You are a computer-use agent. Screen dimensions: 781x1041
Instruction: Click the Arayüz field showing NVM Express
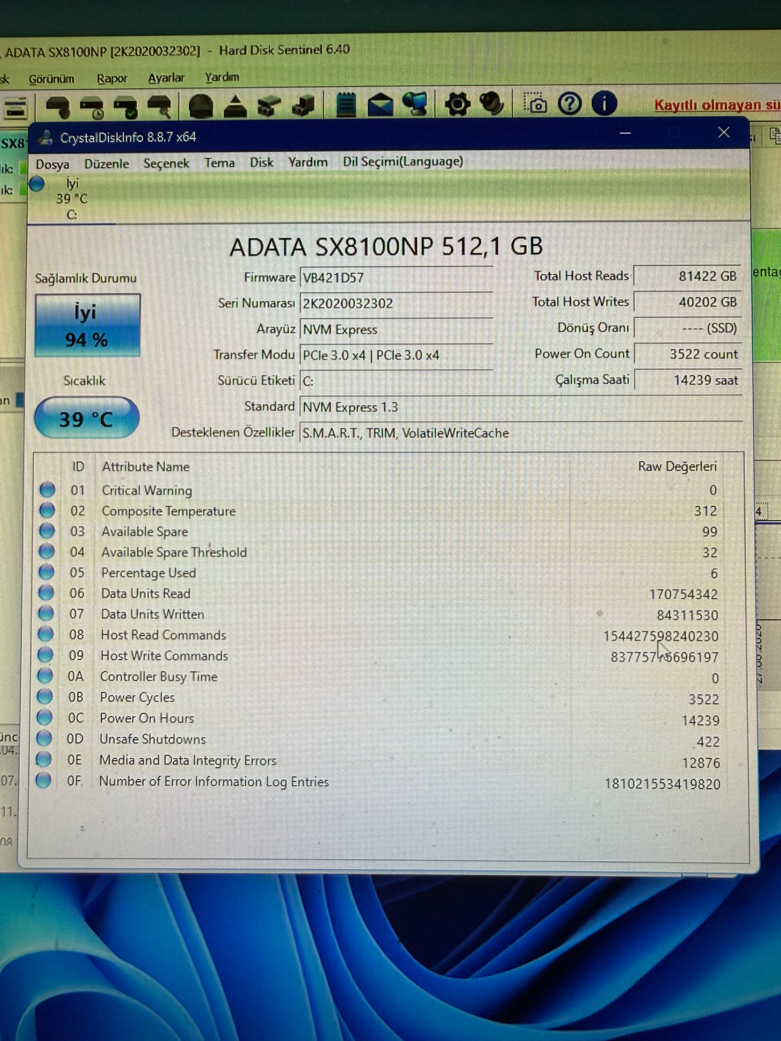pos(396,330)
